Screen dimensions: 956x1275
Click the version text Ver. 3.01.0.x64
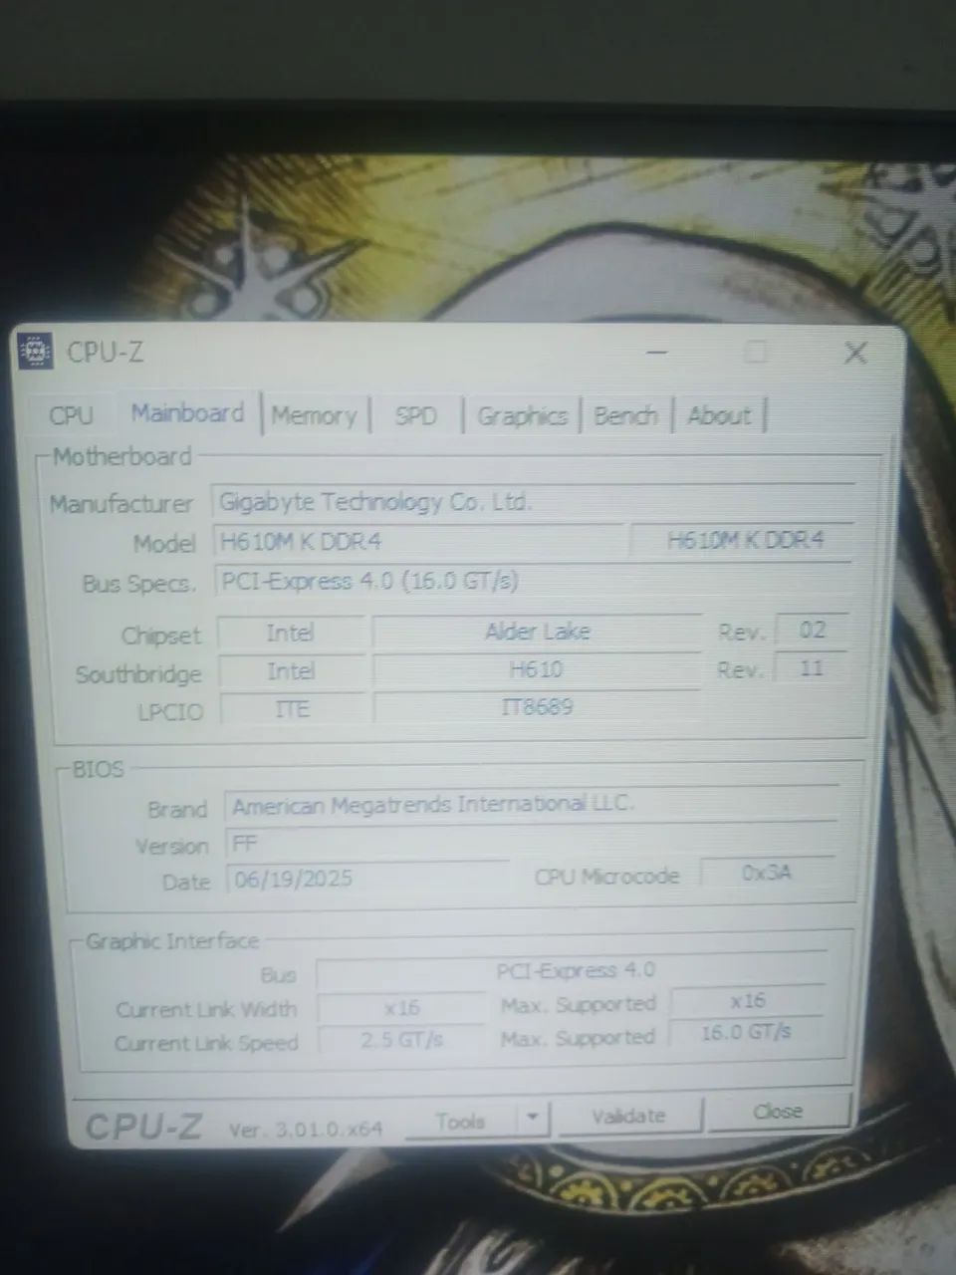[306, 1129]
